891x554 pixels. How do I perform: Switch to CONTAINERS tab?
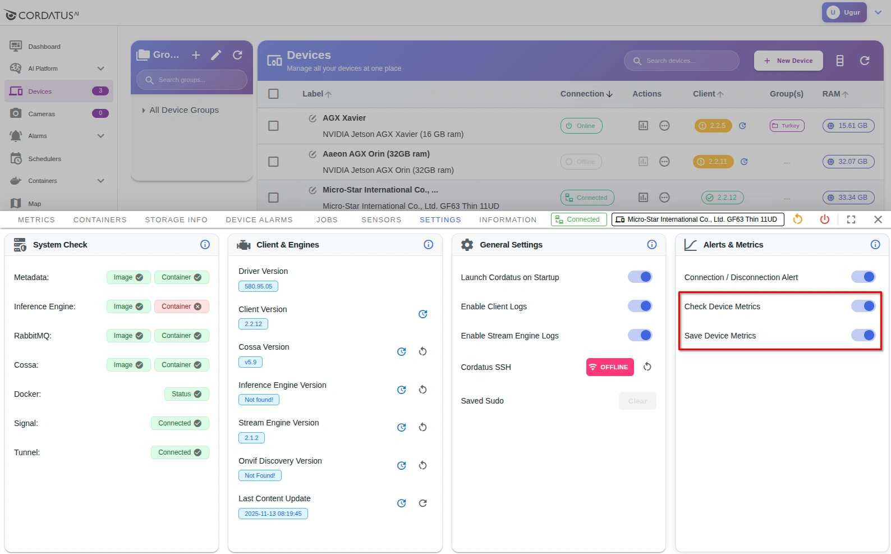(x=100, y=220)
